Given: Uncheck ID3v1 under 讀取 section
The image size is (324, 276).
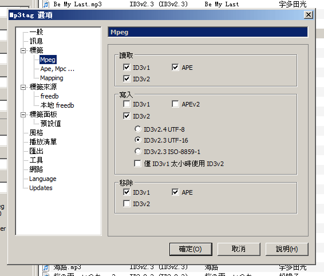Looking at the screenshot, I should pos(127,68).
